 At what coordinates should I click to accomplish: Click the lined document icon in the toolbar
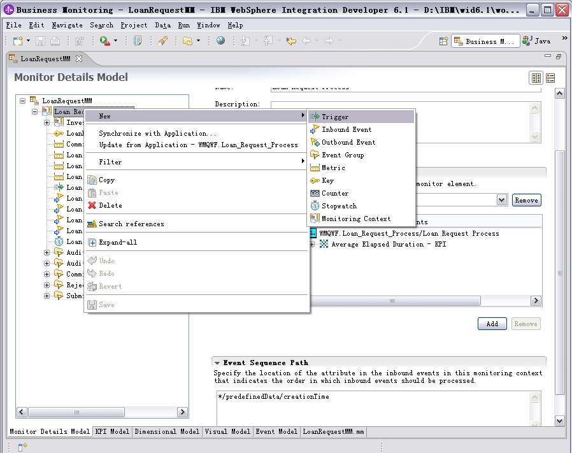[138, 41]
